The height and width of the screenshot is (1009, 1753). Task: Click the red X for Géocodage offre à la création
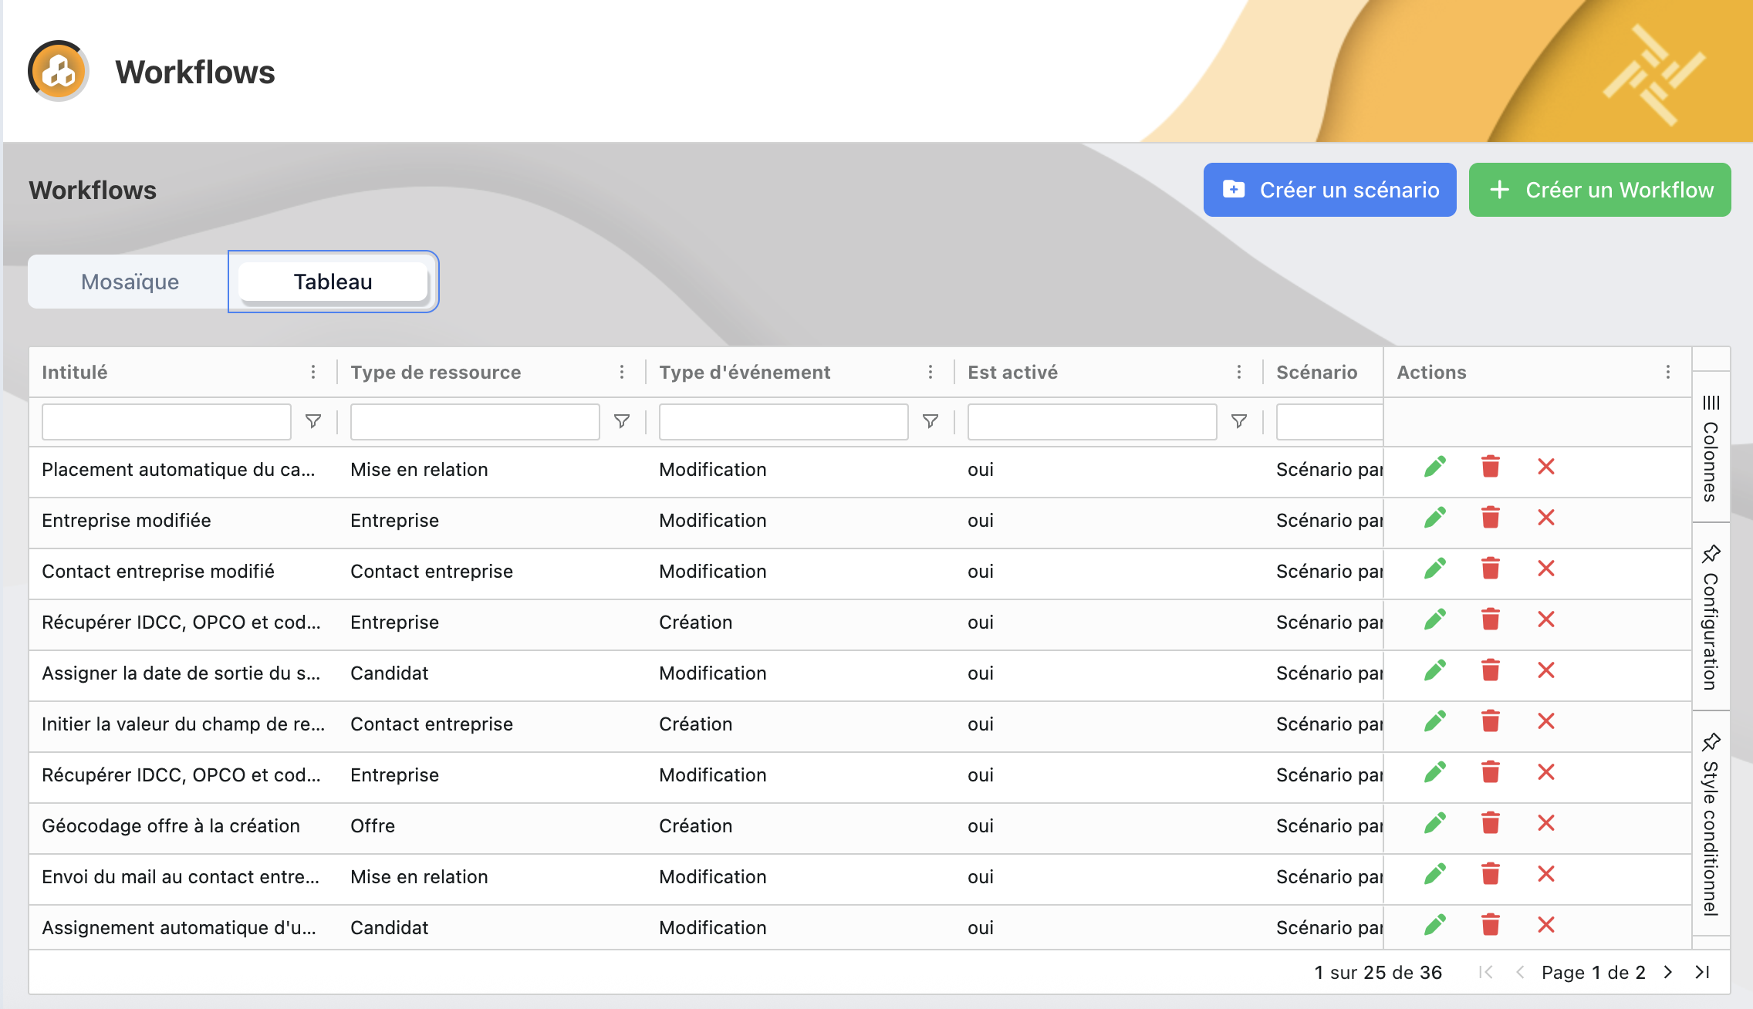tap(1545, 824)
